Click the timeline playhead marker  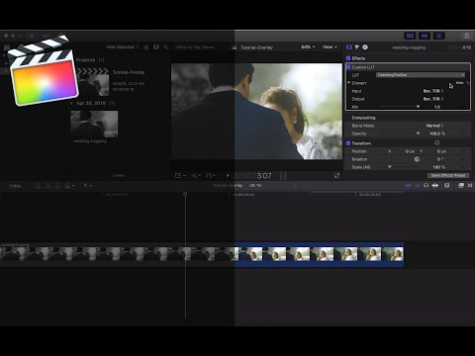185,194
